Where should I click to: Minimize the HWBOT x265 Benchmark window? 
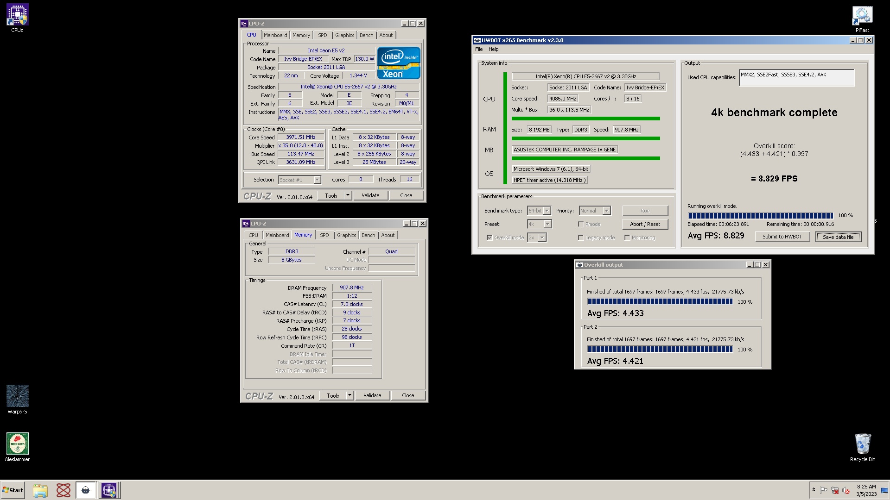(852, 40)
